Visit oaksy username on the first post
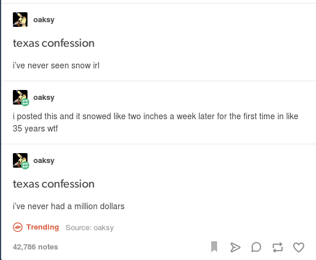The height and width of the screenshot is (260, 316). (x=44, y=20)
